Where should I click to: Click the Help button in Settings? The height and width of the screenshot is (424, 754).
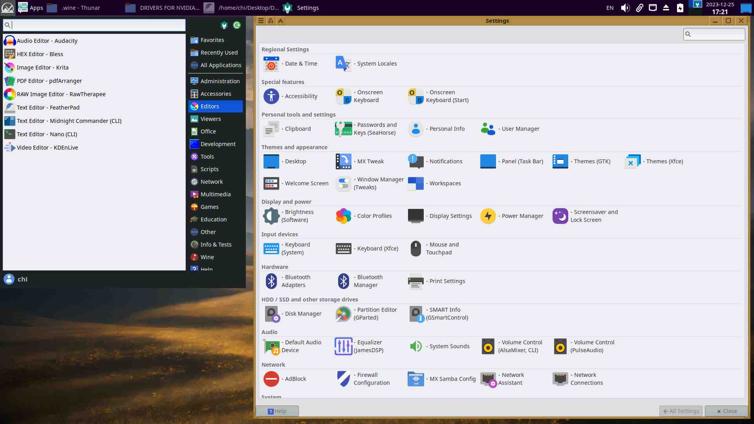[x=277, y=411]
